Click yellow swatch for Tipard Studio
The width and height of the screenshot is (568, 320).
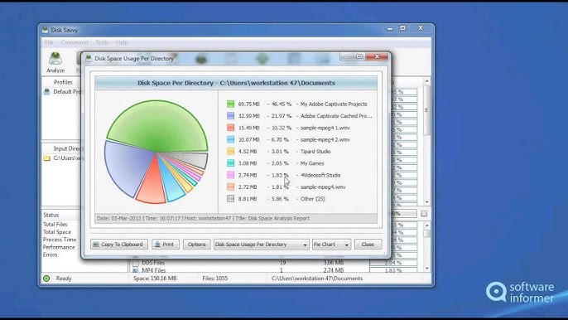(230, 151)
